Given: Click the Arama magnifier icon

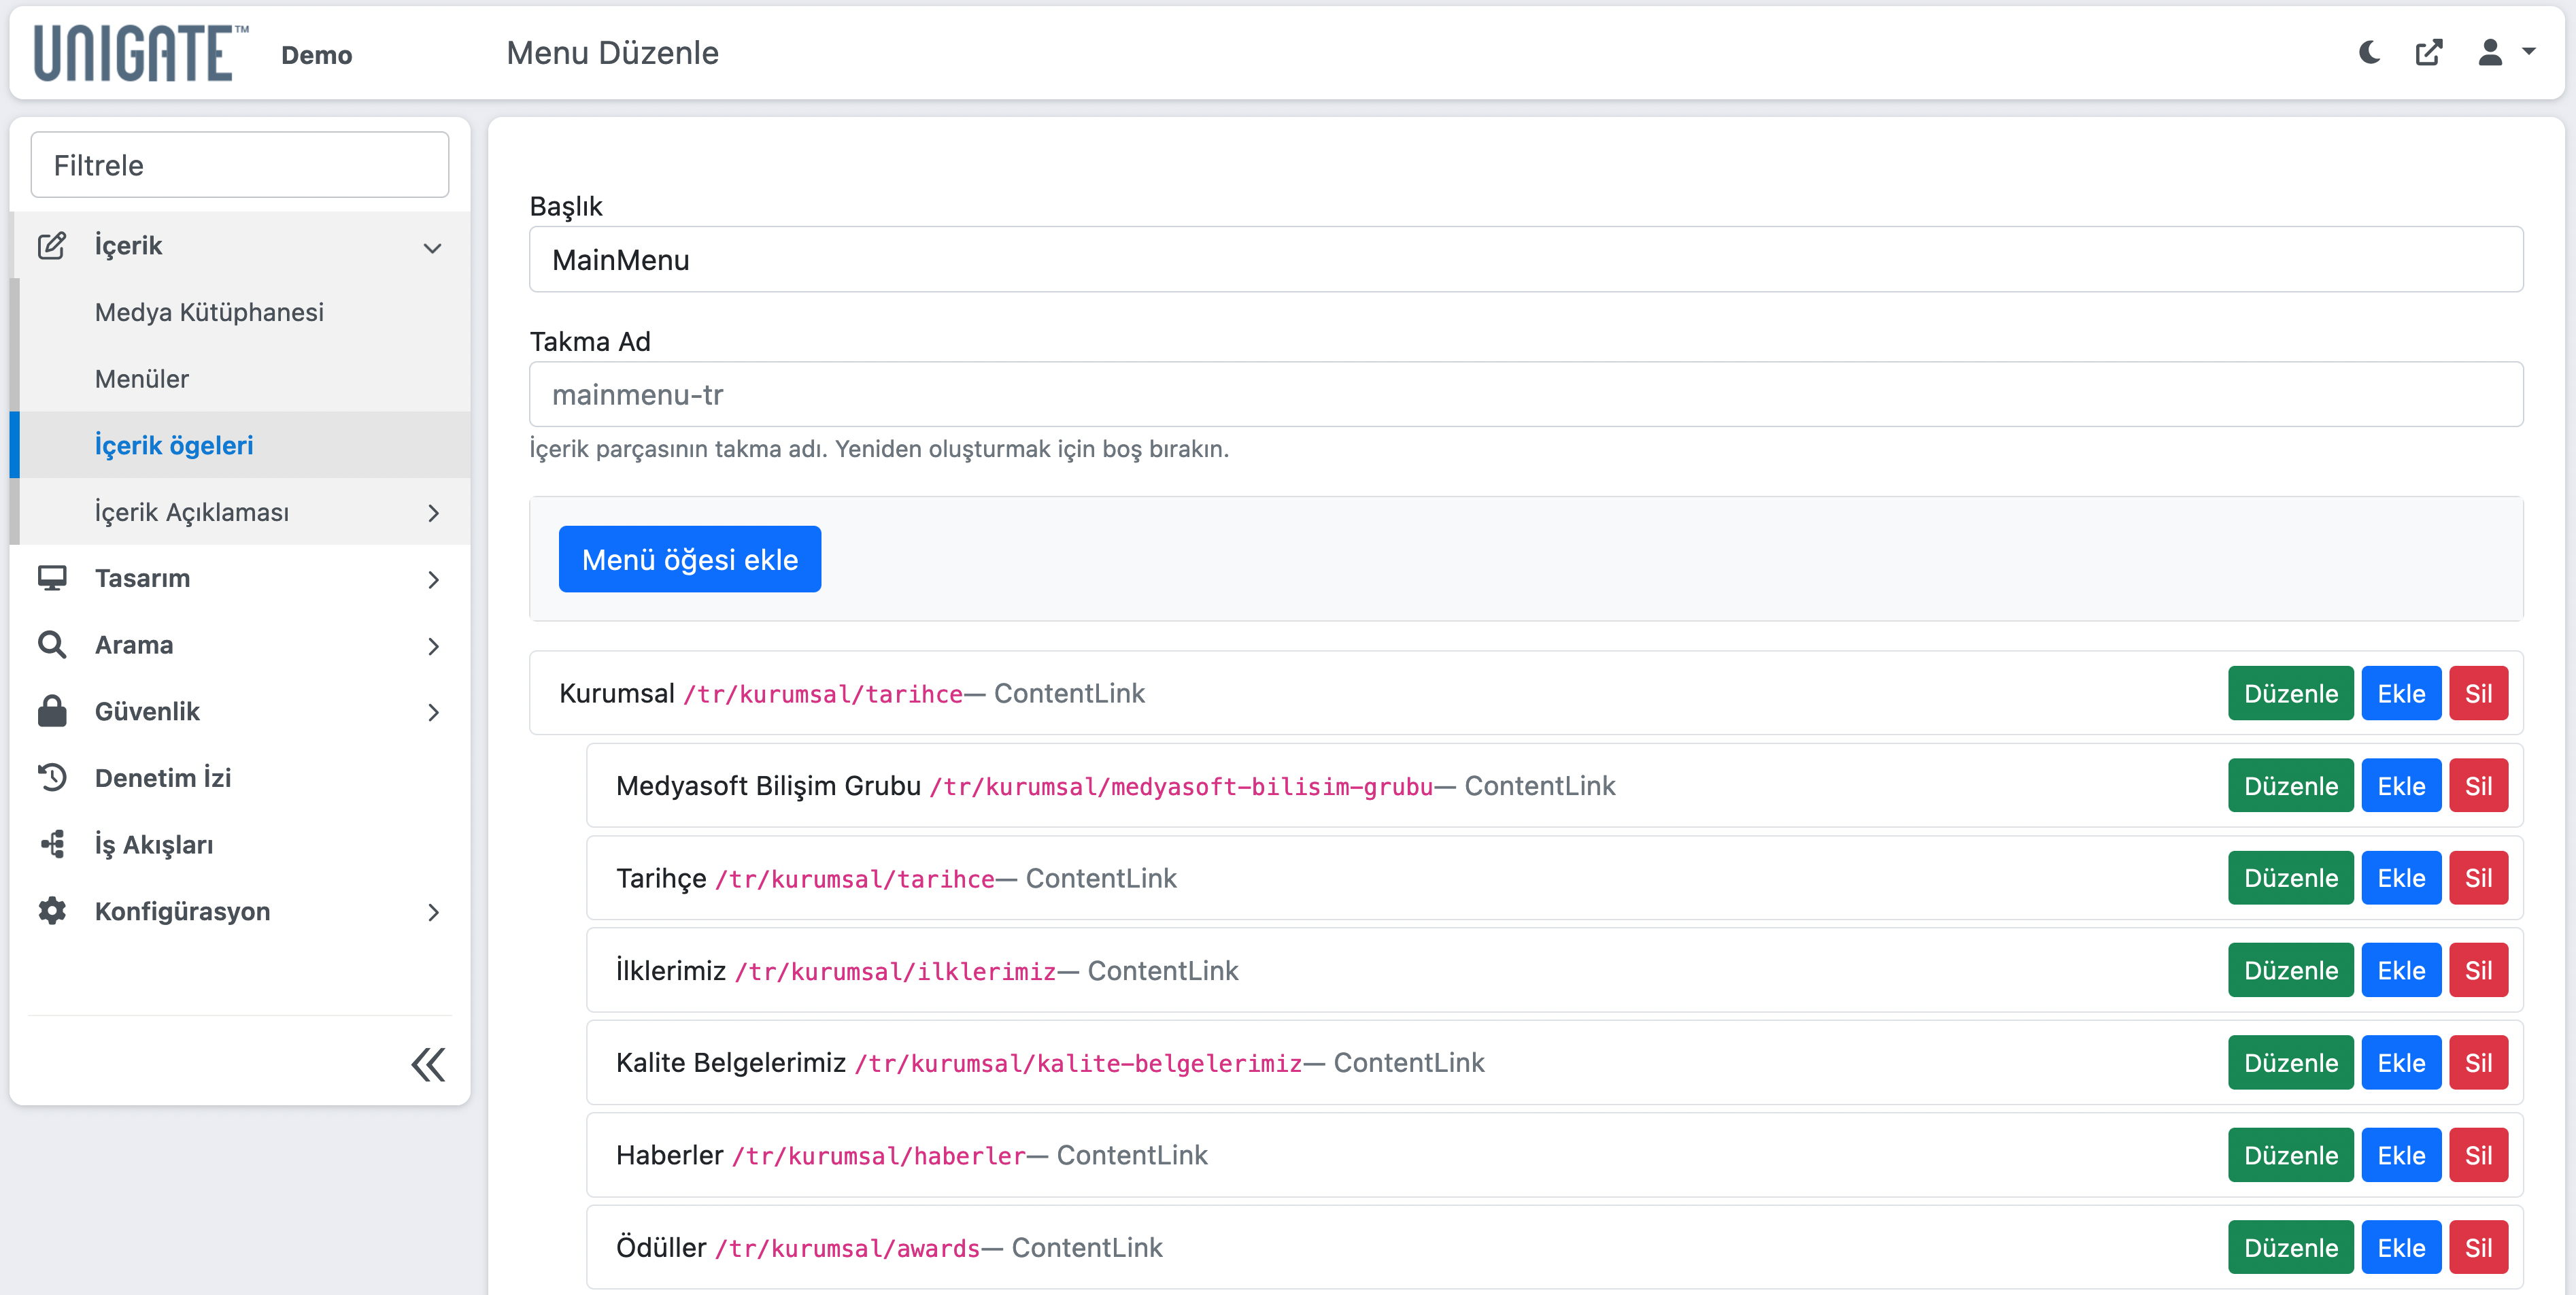Looking at the screenshot, I should coord(52,645).
